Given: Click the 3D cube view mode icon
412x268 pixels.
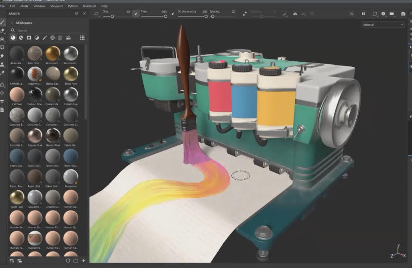Looking at the screenshot, I should click(x=383, y=14).
